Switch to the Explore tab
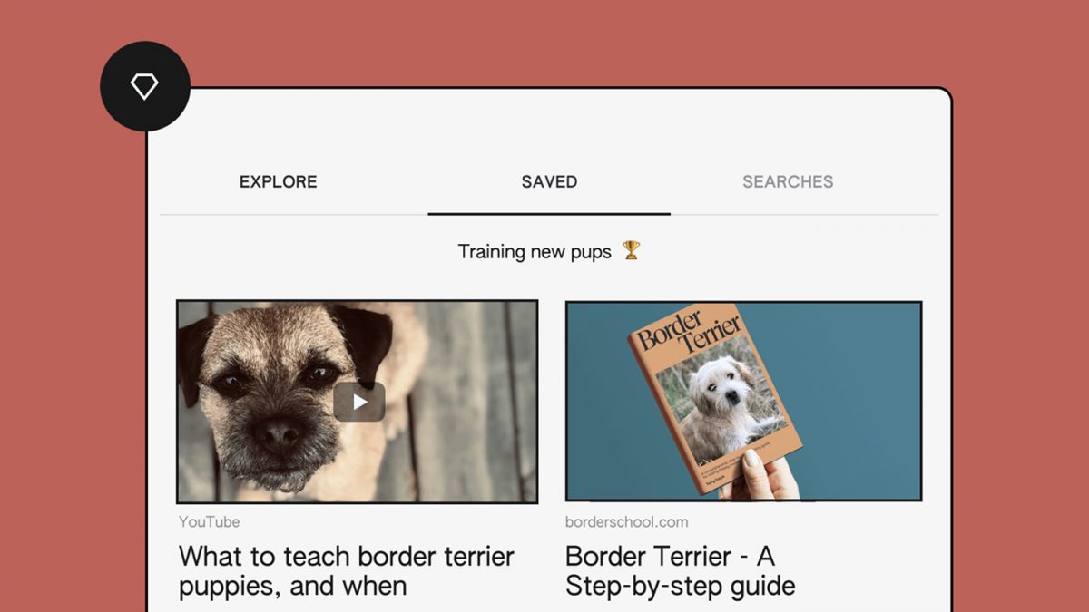The width and height of the screenshot is (1089, 612). tap(278, 181)
